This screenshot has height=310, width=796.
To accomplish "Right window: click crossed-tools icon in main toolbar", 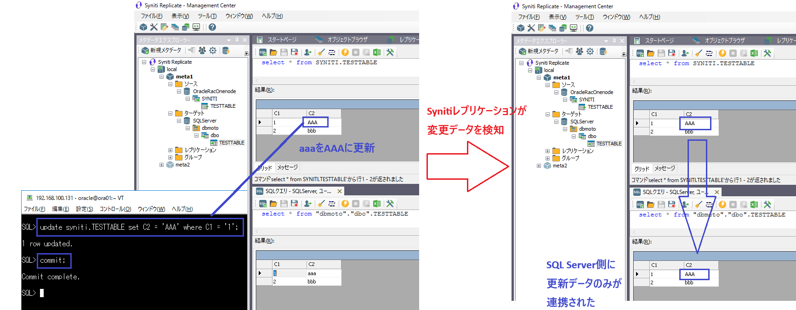I will (x=531, y=28).
